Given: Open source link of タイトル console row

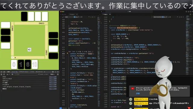Looking at the screenshot, I should (53, 77).
